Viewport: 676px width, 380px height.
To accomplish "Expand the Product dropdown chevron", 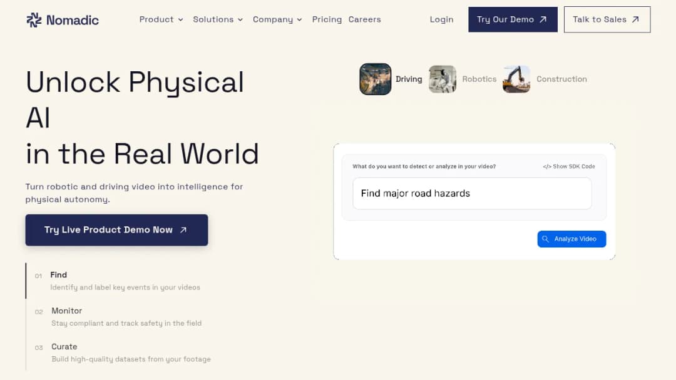I will (x=181, y=20).
